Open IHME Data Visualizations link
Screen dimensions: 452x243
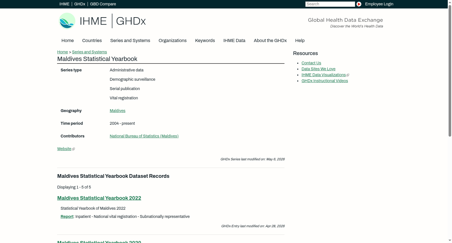pyautogui.click(x=323, y=75)
